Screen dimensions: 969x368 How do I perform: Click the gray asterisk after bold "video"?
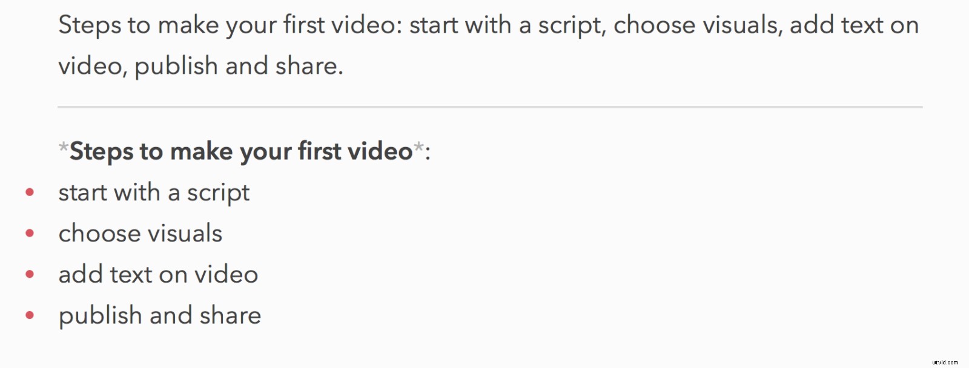(x=418, y=147)
